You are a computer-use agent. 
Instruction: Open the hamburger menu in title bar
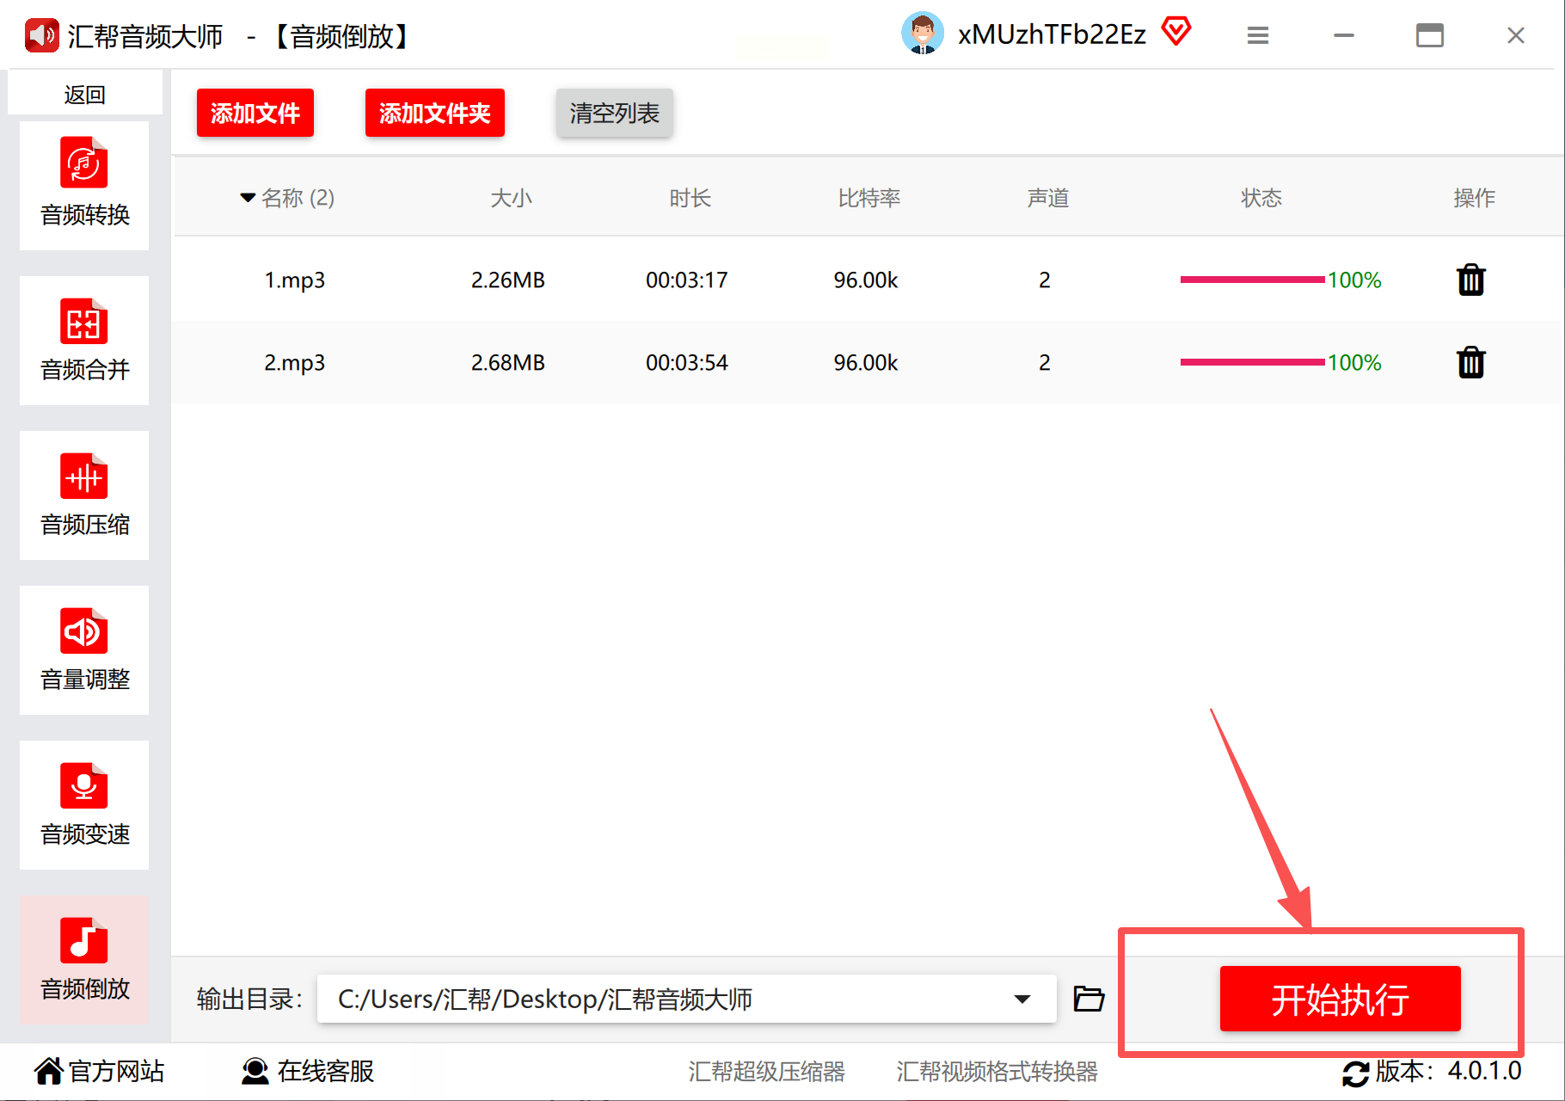point(1258,35)
